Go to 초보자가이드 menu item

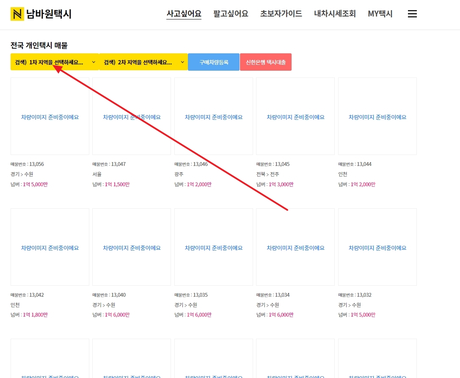(281, 14)
